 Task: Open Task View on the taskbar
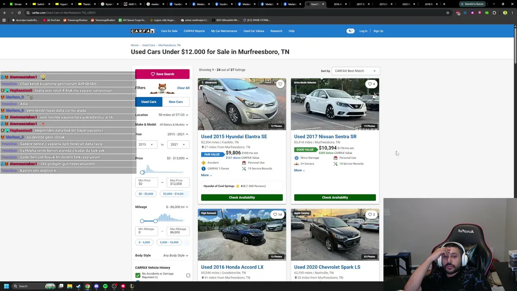tap(61, 286)
